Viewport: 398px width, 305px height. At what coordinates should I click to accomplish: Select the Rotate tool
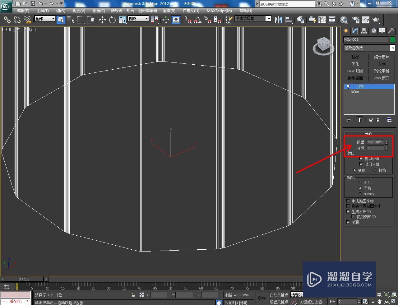click(112, 20)
